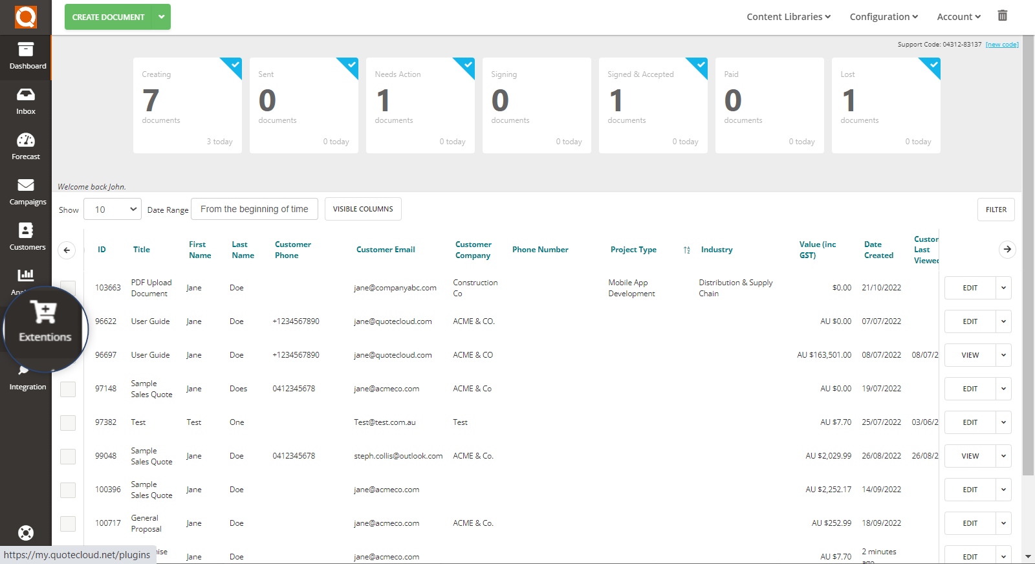Expand actions arrow for document 103663
Image resolution: width=1035 pixels, height=564 pixels.
tap(1003, 288)
